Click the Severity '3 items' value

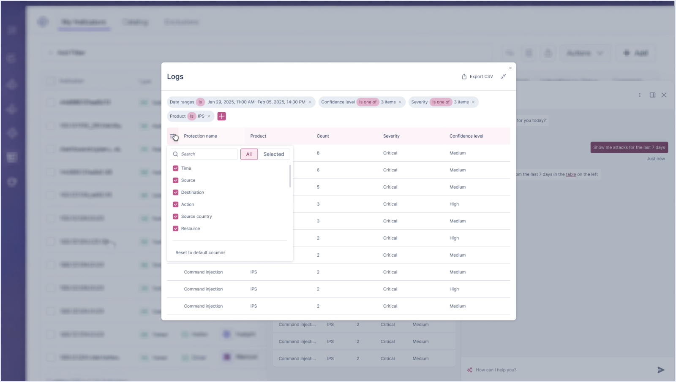(461, 102)
